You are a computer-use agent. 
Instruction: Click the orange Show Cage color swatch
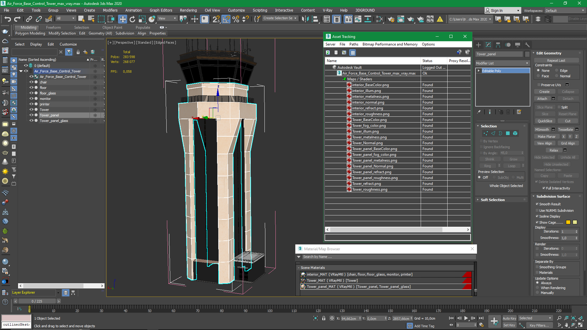tap(568, 222)
